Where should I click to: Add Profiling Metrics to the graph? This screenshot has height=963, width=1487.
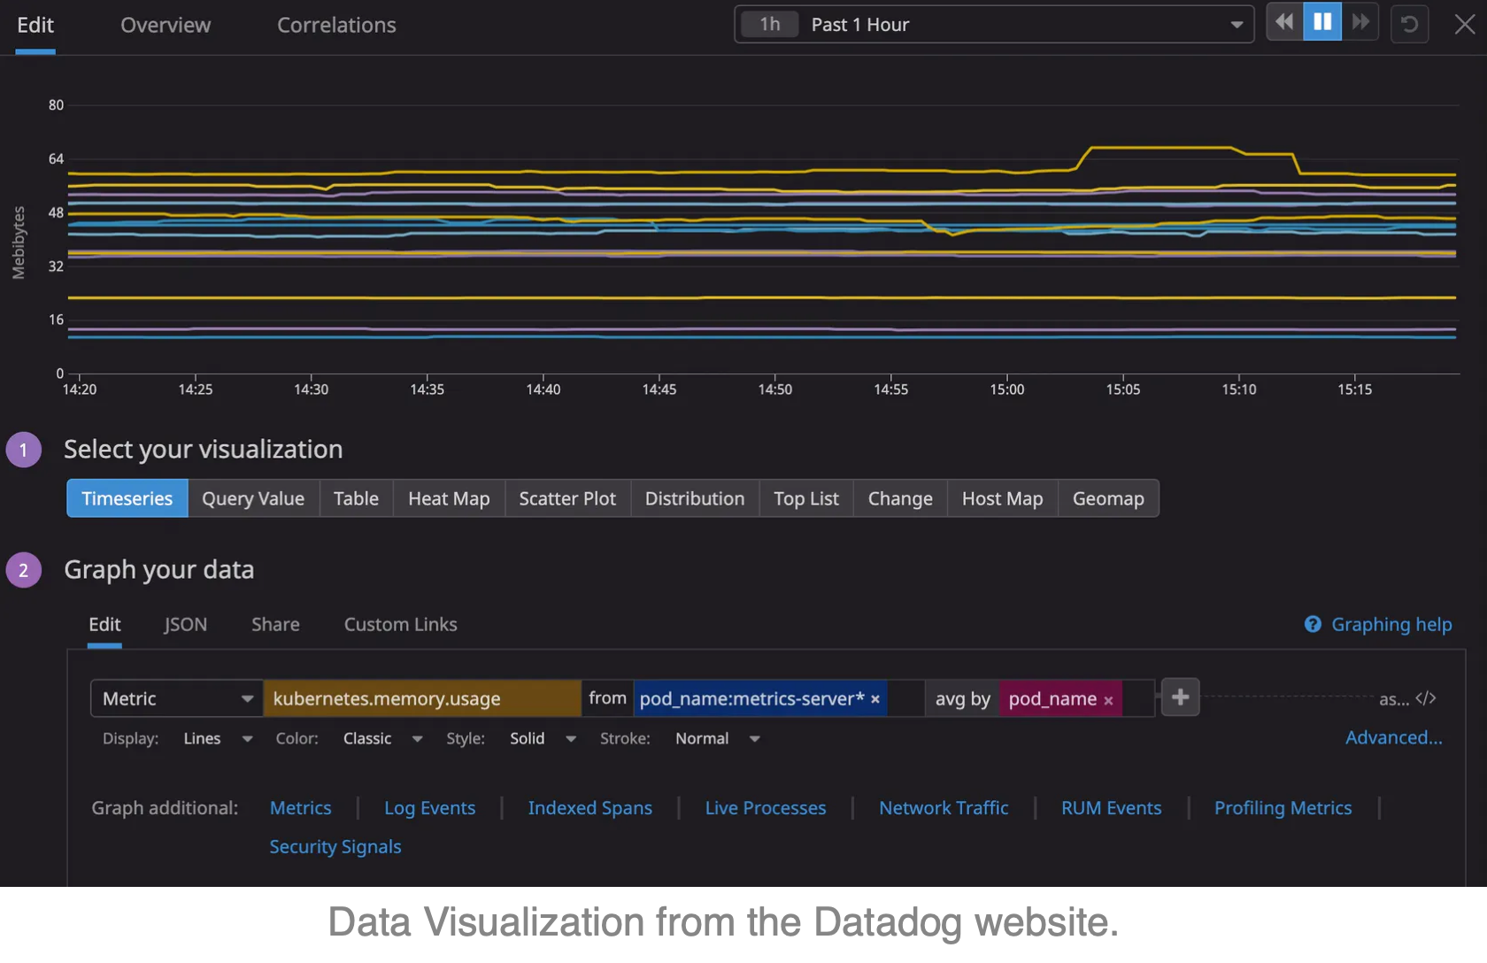click(x=1283, y=807)
